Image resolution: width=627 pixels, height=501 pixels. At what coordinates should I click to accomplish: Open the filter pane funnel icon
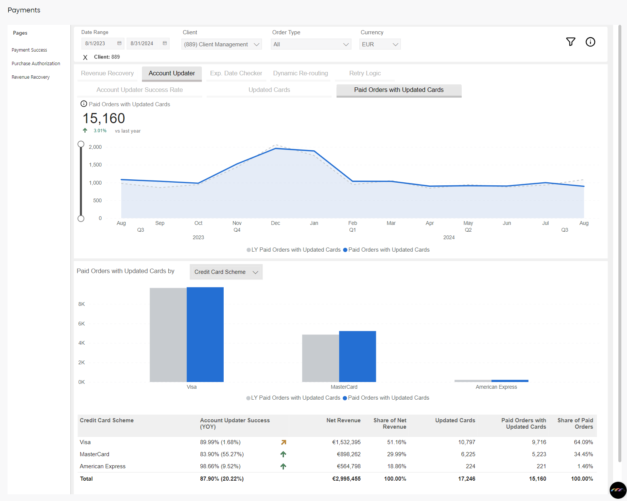[571, 42]
